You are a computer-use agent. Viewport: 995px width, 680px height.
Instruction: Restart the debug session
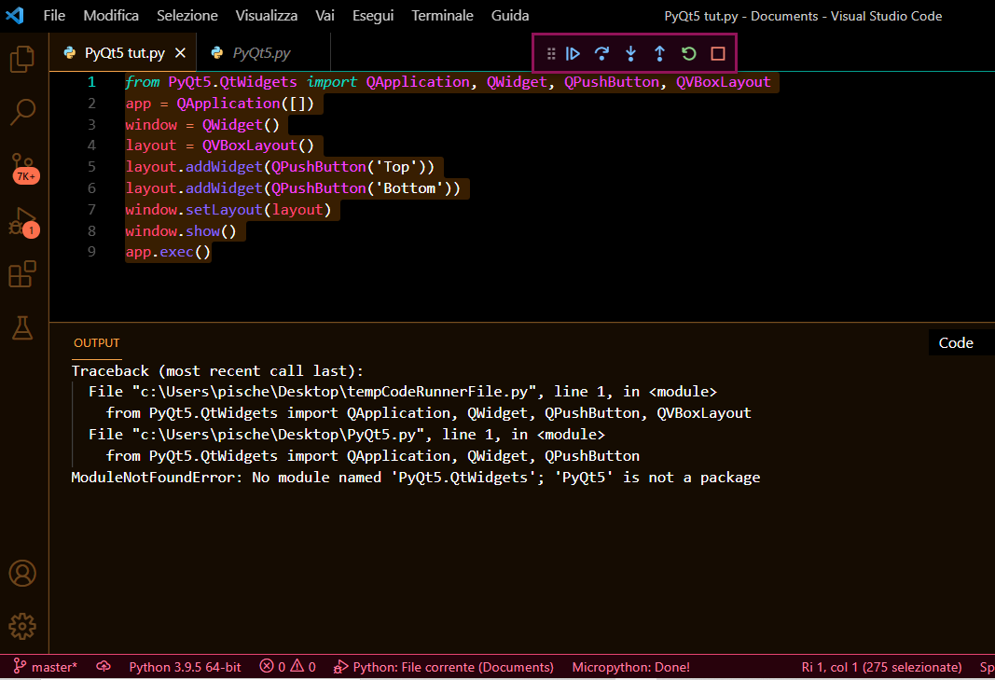click(688, 54)
